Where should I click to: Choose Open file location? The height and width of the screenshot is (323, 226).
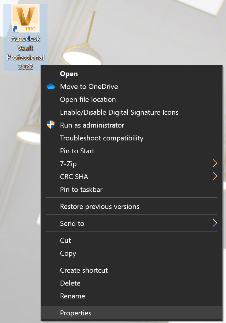coord(88,99)
